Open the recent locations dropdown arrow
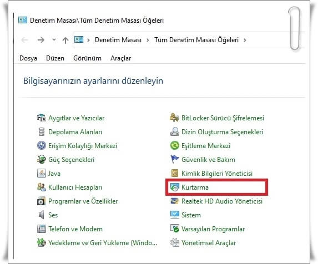The height and width of the screenshot is (264, 318). click(54, 39)
